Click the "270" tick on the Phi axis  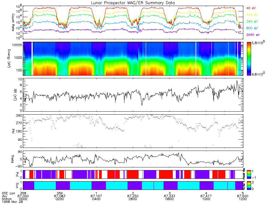point(19,123)
